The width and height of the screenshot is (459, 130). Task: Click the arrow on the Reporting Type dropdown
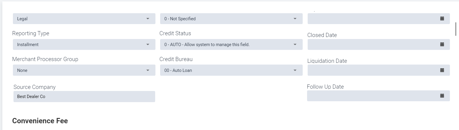point(148,45)
